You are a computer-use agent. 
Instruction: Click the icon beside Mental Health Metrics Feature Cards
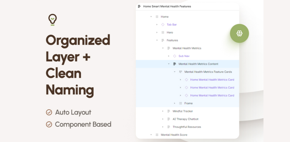pos(180,72)
